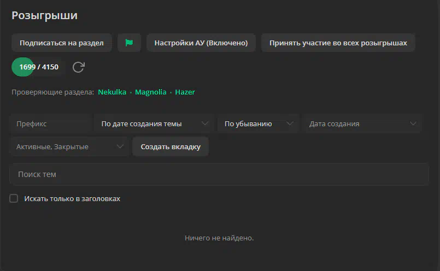Open the Активные, Закрытые status dropdown
The height and width of the screenshot is (271, 440).
(x=69, y=147)
